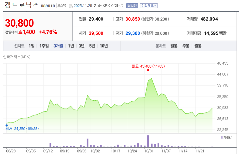Click the red up-triangle next to 1,400
The height and width of the screenshot is (154, 239).
coord(20,32)
